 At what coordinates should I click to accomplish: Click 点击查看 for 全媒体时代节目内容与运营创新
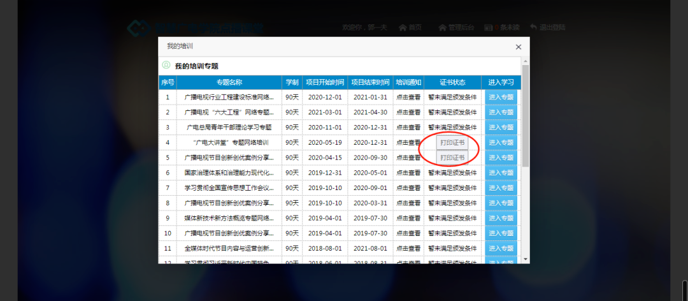click(x=408, y=248)
